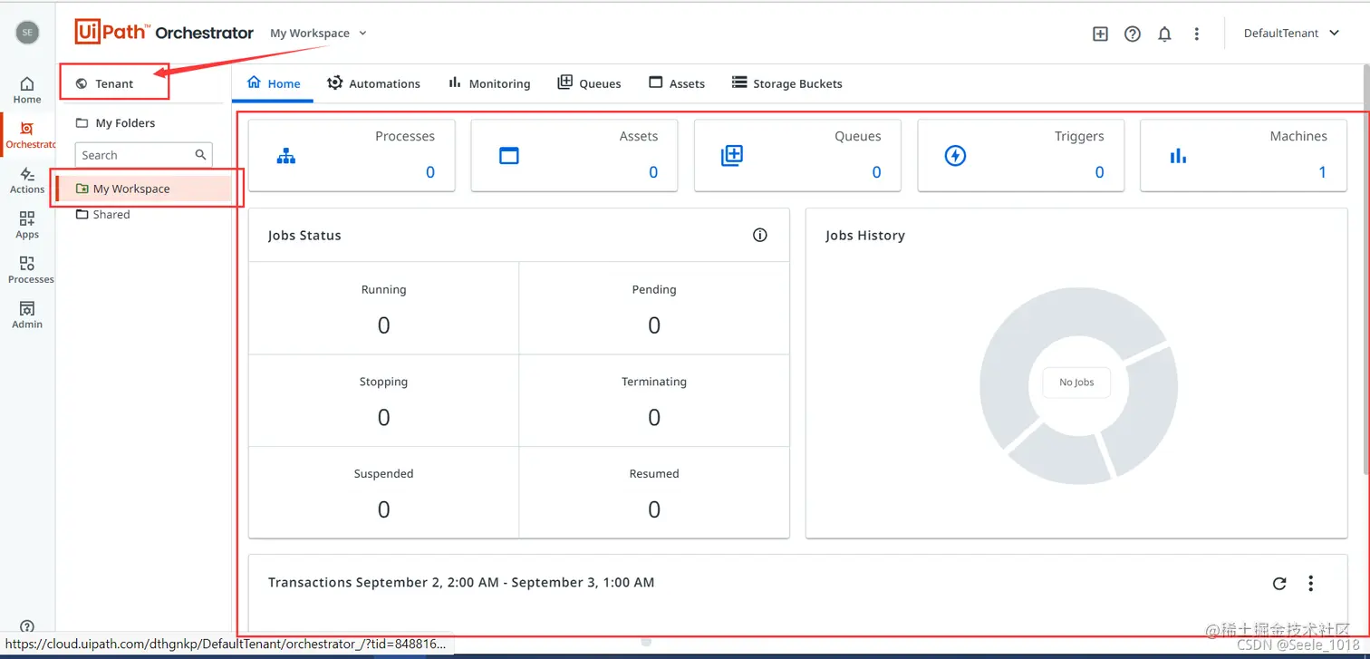Switch to the Home tab

click(274, 83)
